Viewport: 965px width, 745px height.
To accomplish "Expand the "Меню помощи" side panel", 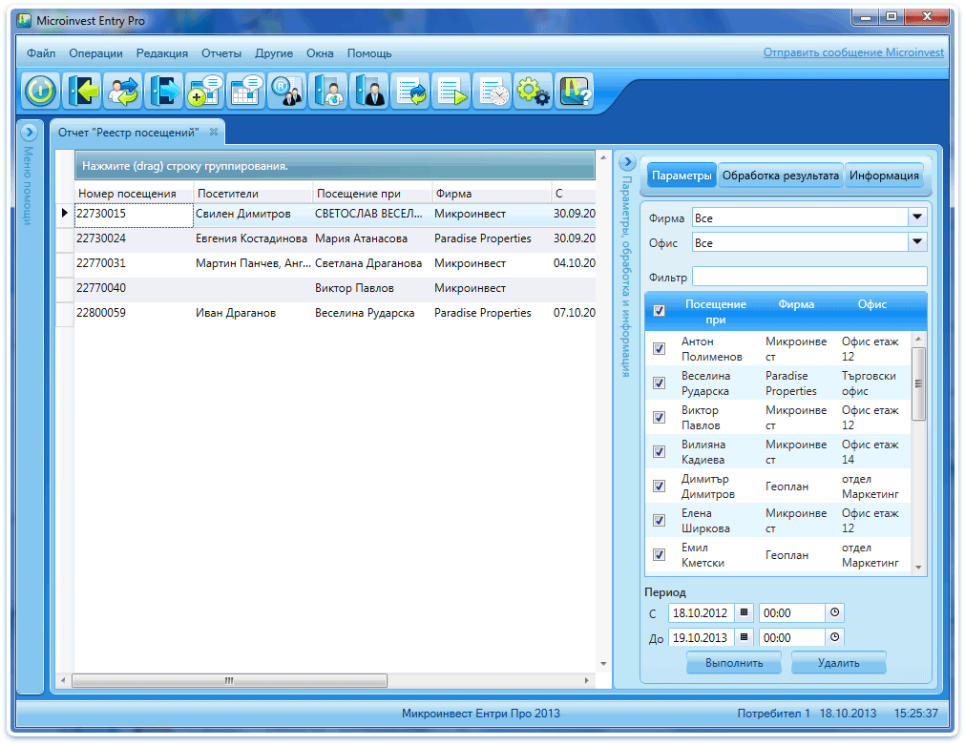I will pyautogui.click(x=29, y=132).
